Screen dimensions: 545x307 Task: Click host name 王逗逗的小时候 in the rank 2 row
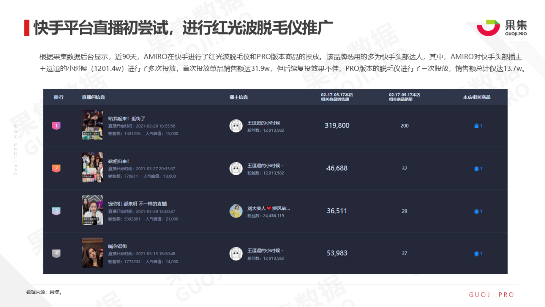click(x=265, y=165)
